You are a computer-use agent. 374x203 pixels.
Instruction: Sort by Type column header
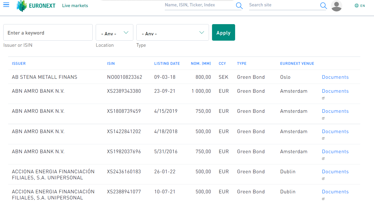coord(242,64)
